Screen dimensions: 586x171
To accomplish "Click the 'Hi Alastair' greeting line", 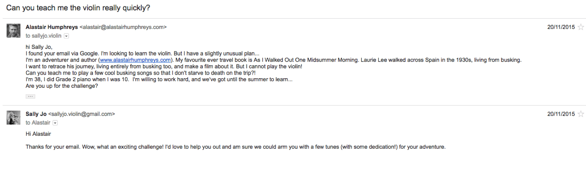I will [x=38, y=134].
